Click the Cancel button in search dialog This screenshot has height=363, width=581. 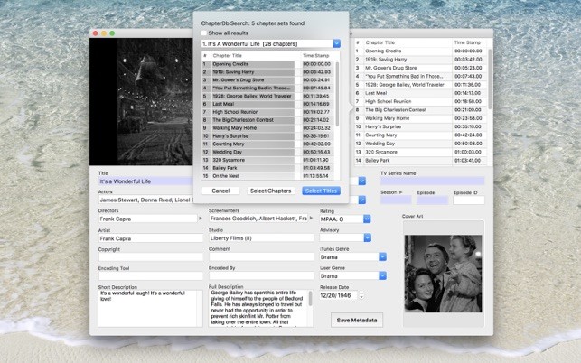[220, 191]
